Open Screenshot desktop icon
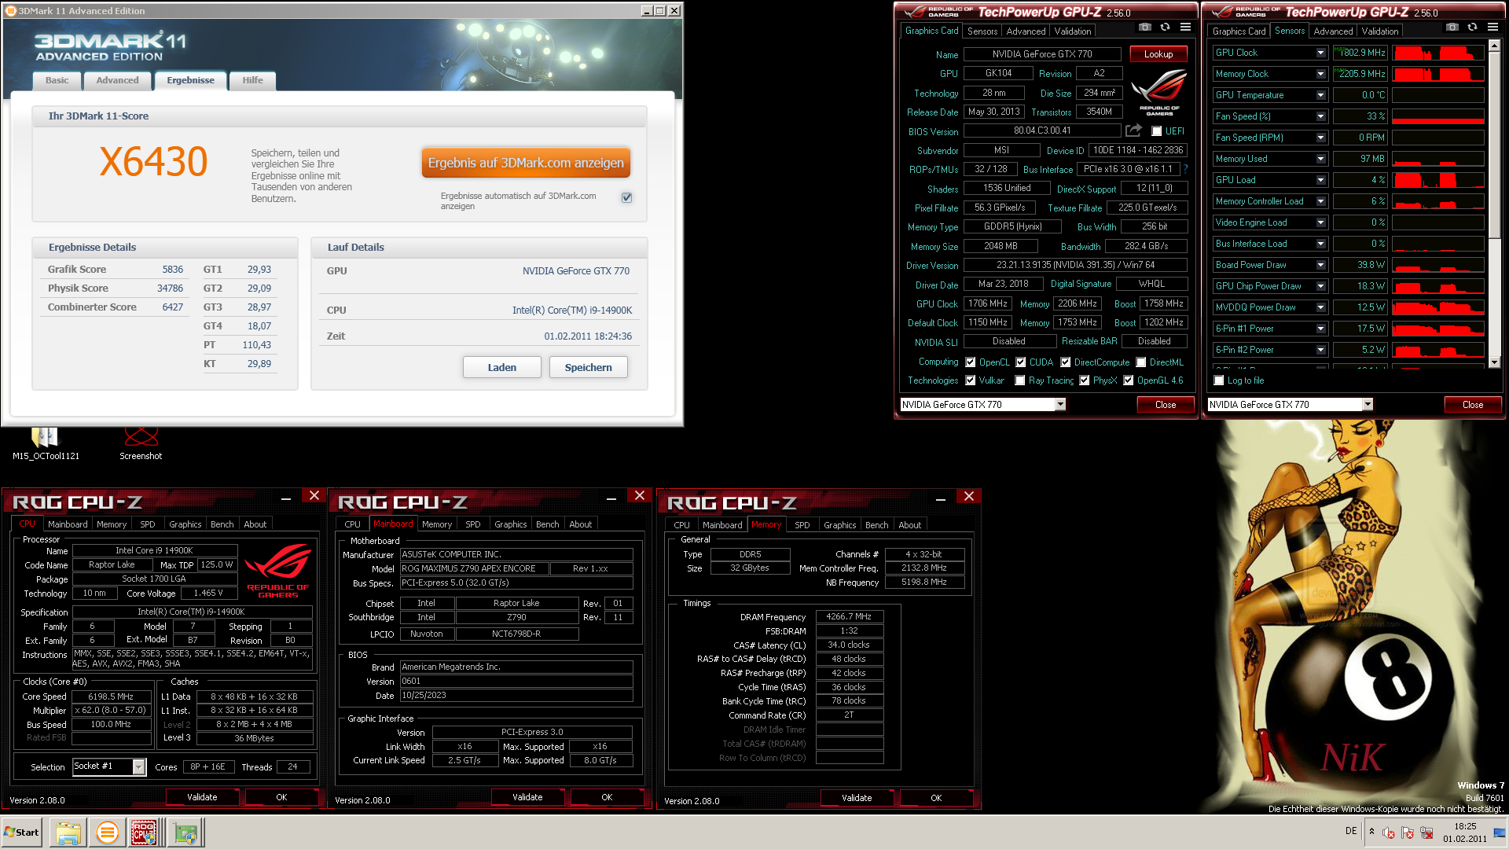The height and width of the screenshot is (849, 1509). tap(141, 443)
